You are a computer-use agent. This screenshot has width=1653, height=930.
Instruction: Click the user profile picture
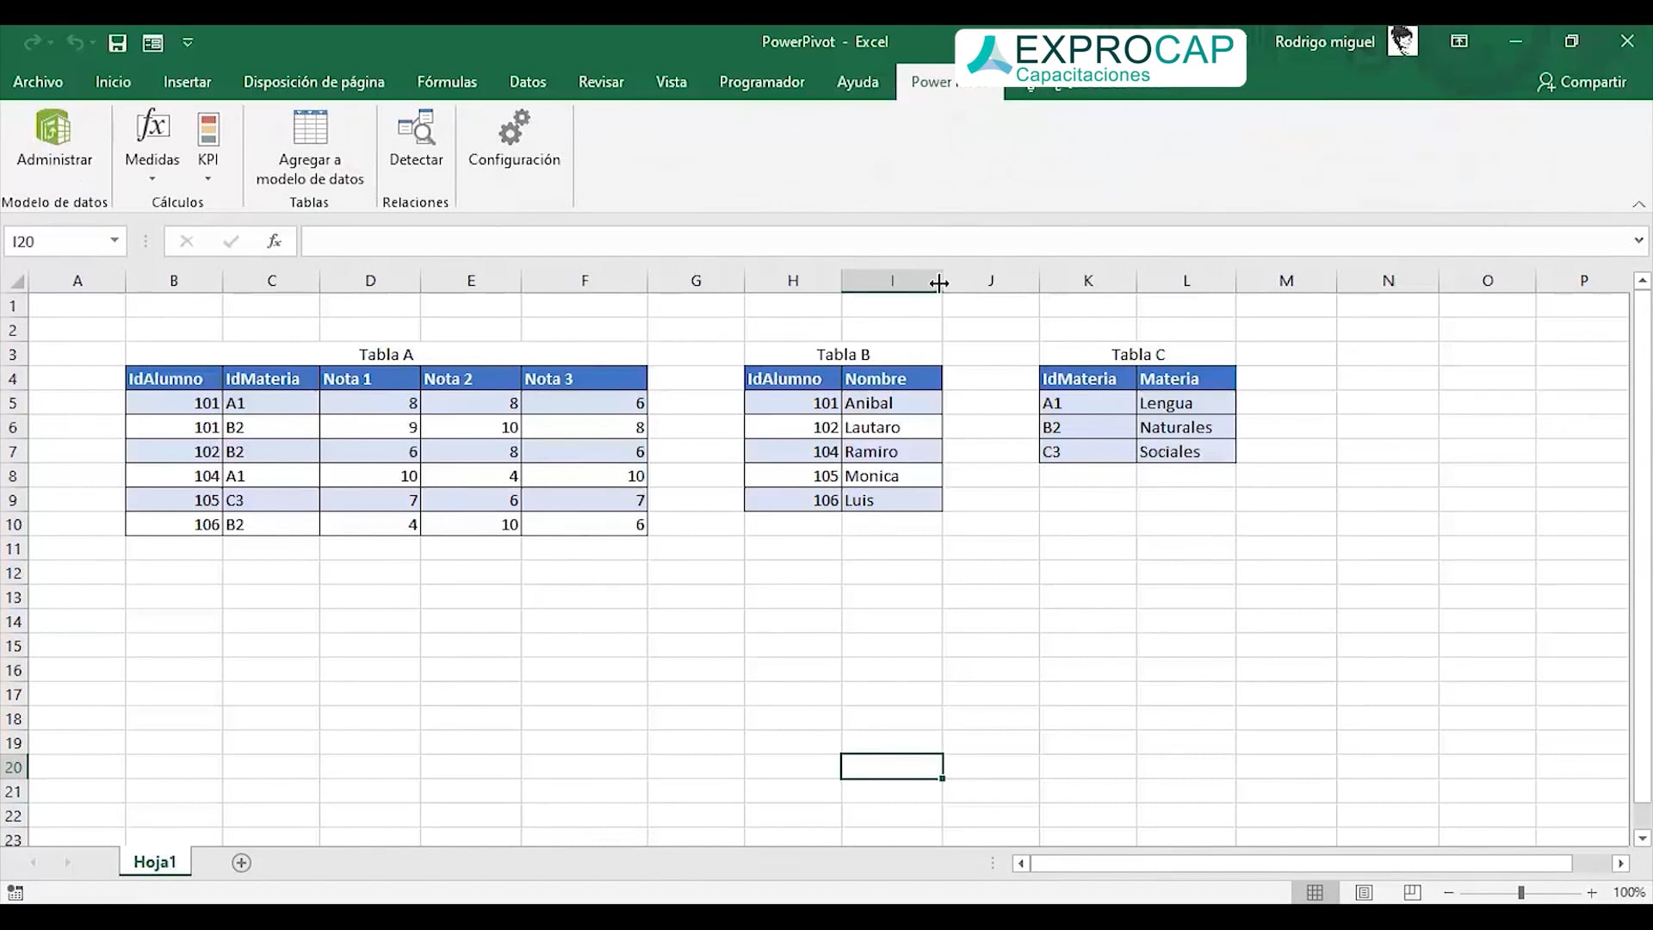[1402, 41]
